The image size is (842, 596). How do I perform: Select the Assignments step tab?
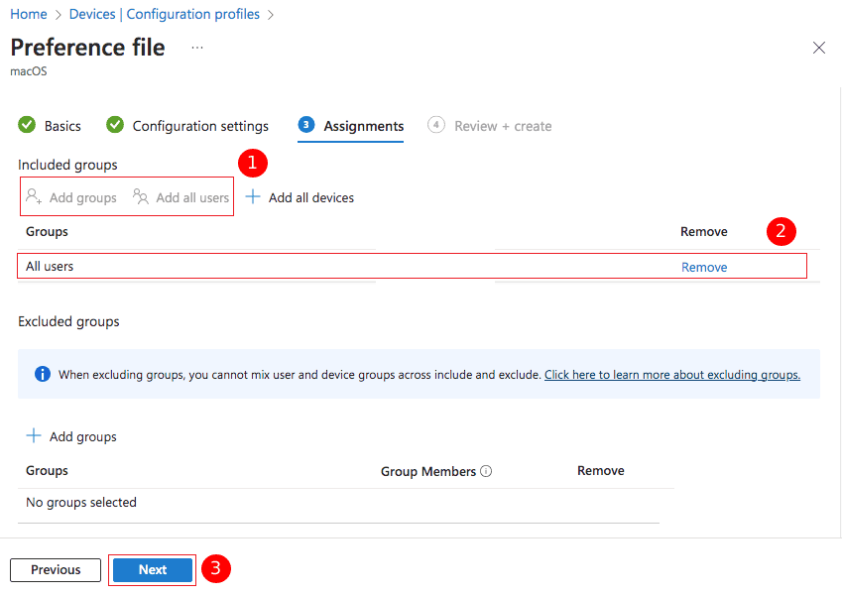pos(363,126)
